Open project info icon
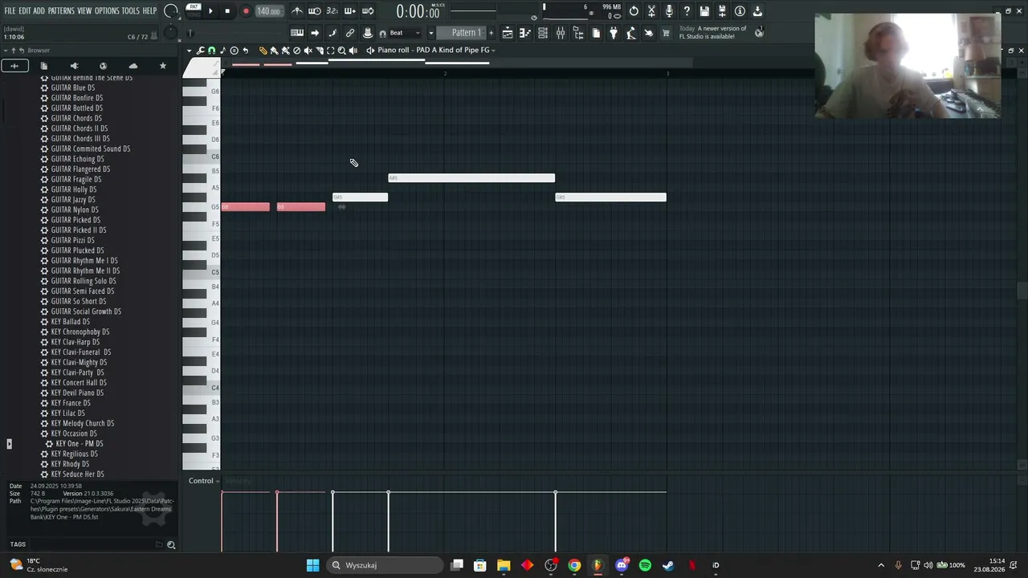1028x578 pixels. [740, 11]
